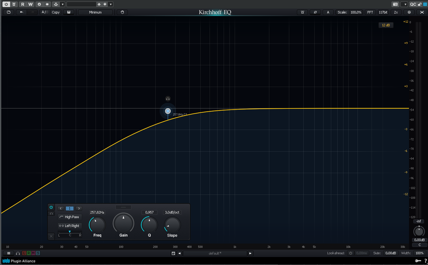Viewport: 428px width, 265px height.
Task: Open the dropdown arrow beside the side-chain routing icon
Action: [62, 4]
